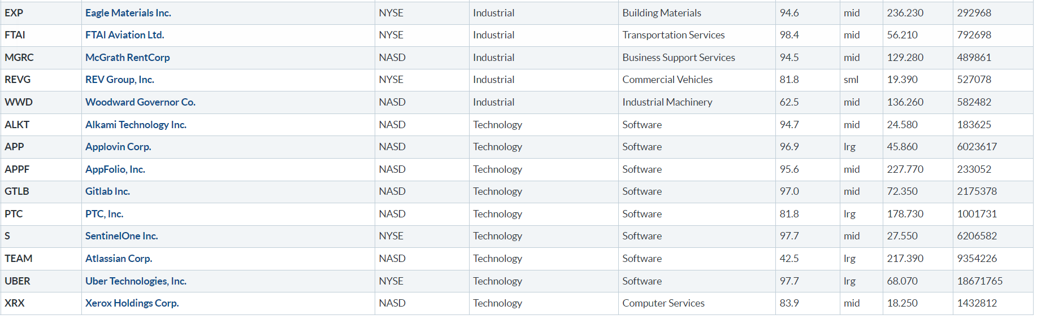Click the McGrath RentCorp link
Image resolution: width=1037 pixels, height=319 pixels.
[x=127, y=58]
